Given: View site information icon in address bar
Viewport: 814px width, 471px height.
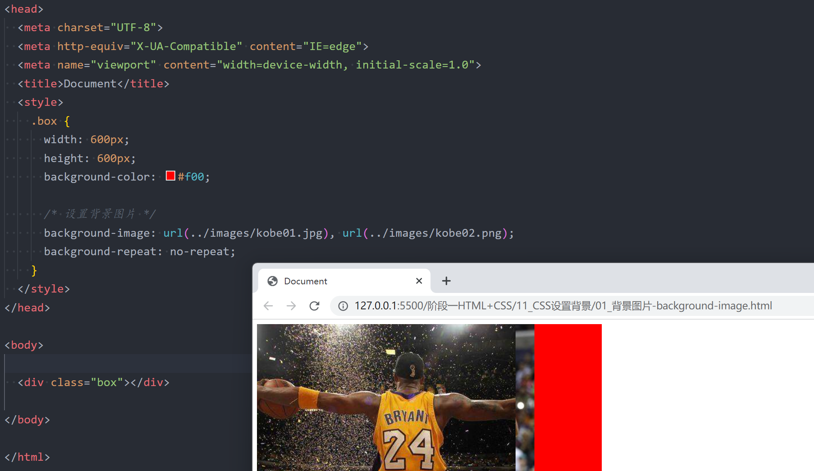Looking at the screenshot, I should point(343,306).
